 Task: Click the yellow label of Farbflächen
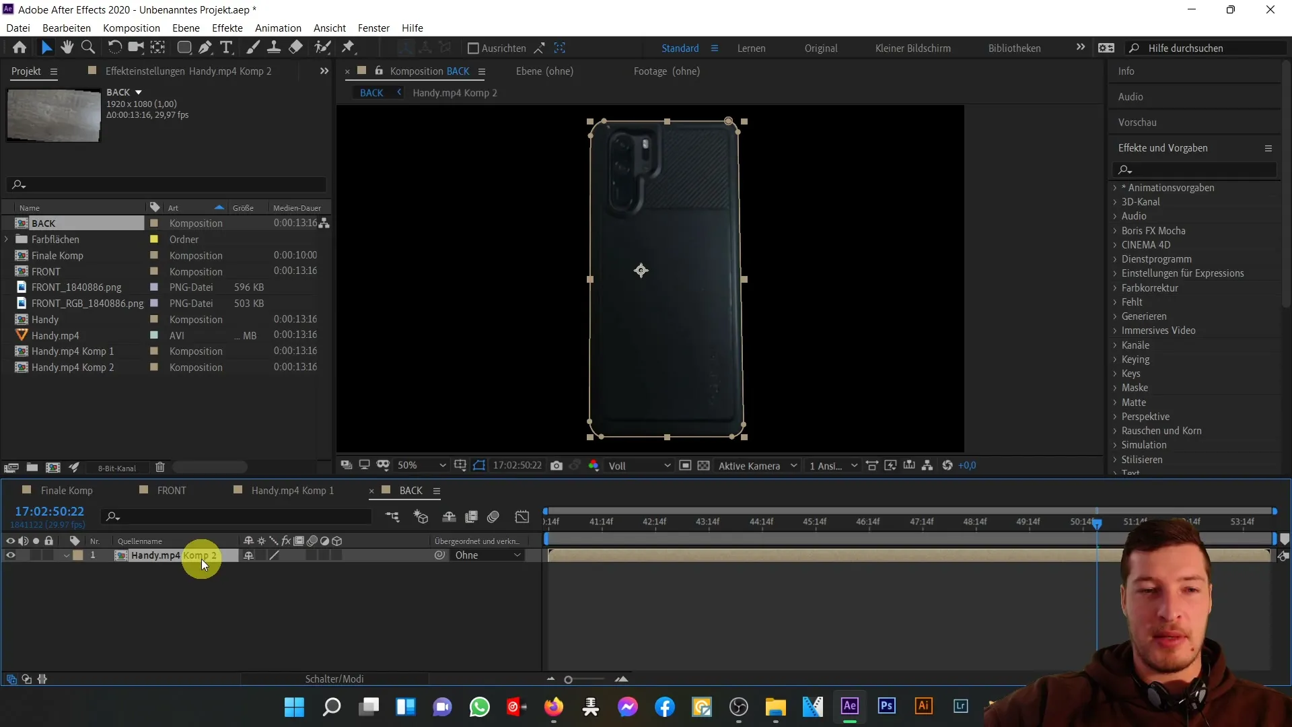154,240
